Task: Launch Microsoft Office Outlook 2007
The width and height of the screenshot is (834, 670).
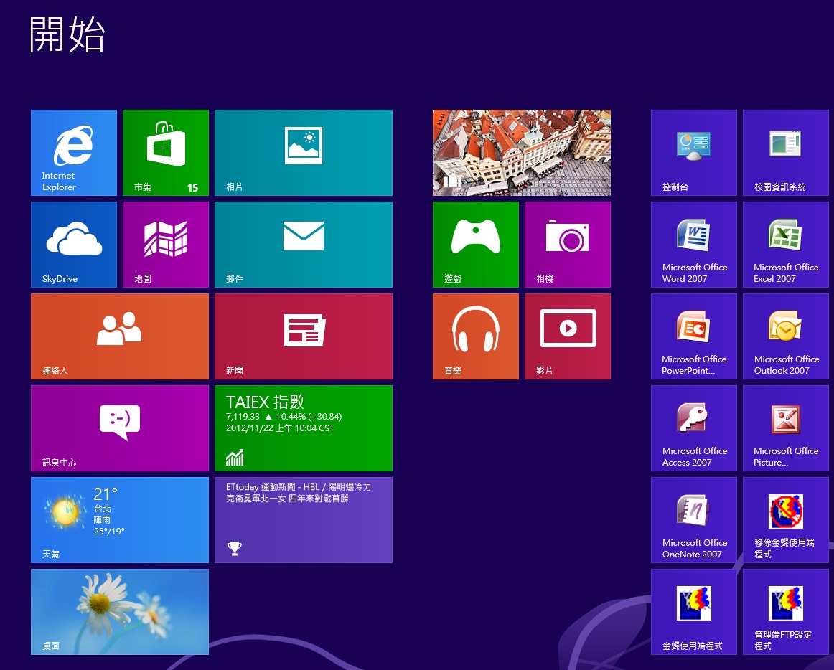Action: tap(786, 336)
